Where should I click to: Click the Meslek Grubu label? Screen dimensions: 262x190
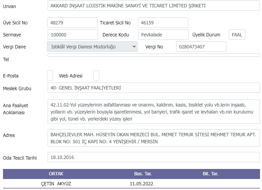[17, 88]
